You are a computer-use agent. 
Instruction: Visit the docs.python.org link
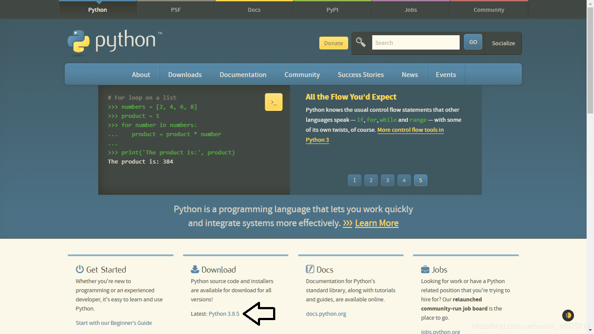tap(326, 314)
